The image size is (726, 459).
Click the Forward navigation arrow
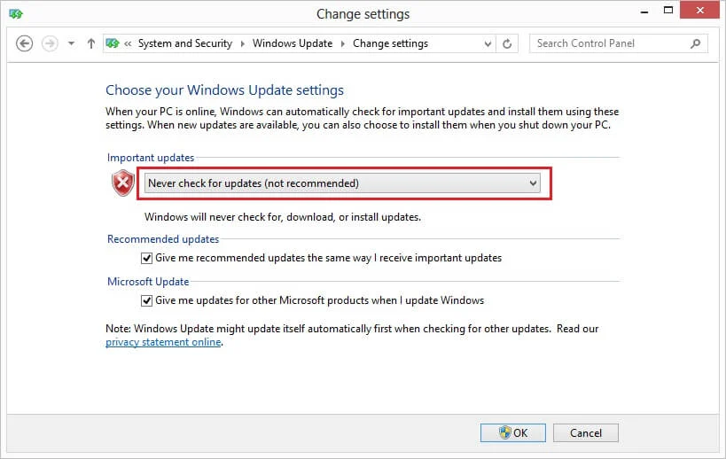pyautogui.click(x=50, y=43)
